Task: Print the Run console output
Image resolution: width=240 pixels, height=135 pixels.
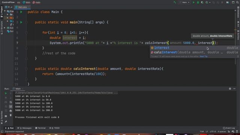Action: pos(10,111)
